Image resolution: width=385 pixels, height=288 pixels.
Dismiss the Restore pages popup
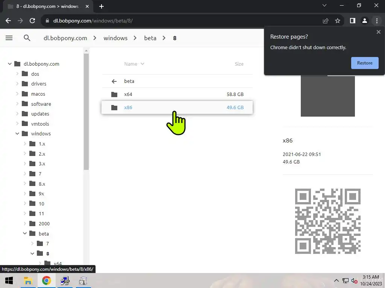(x=378, y=32)
